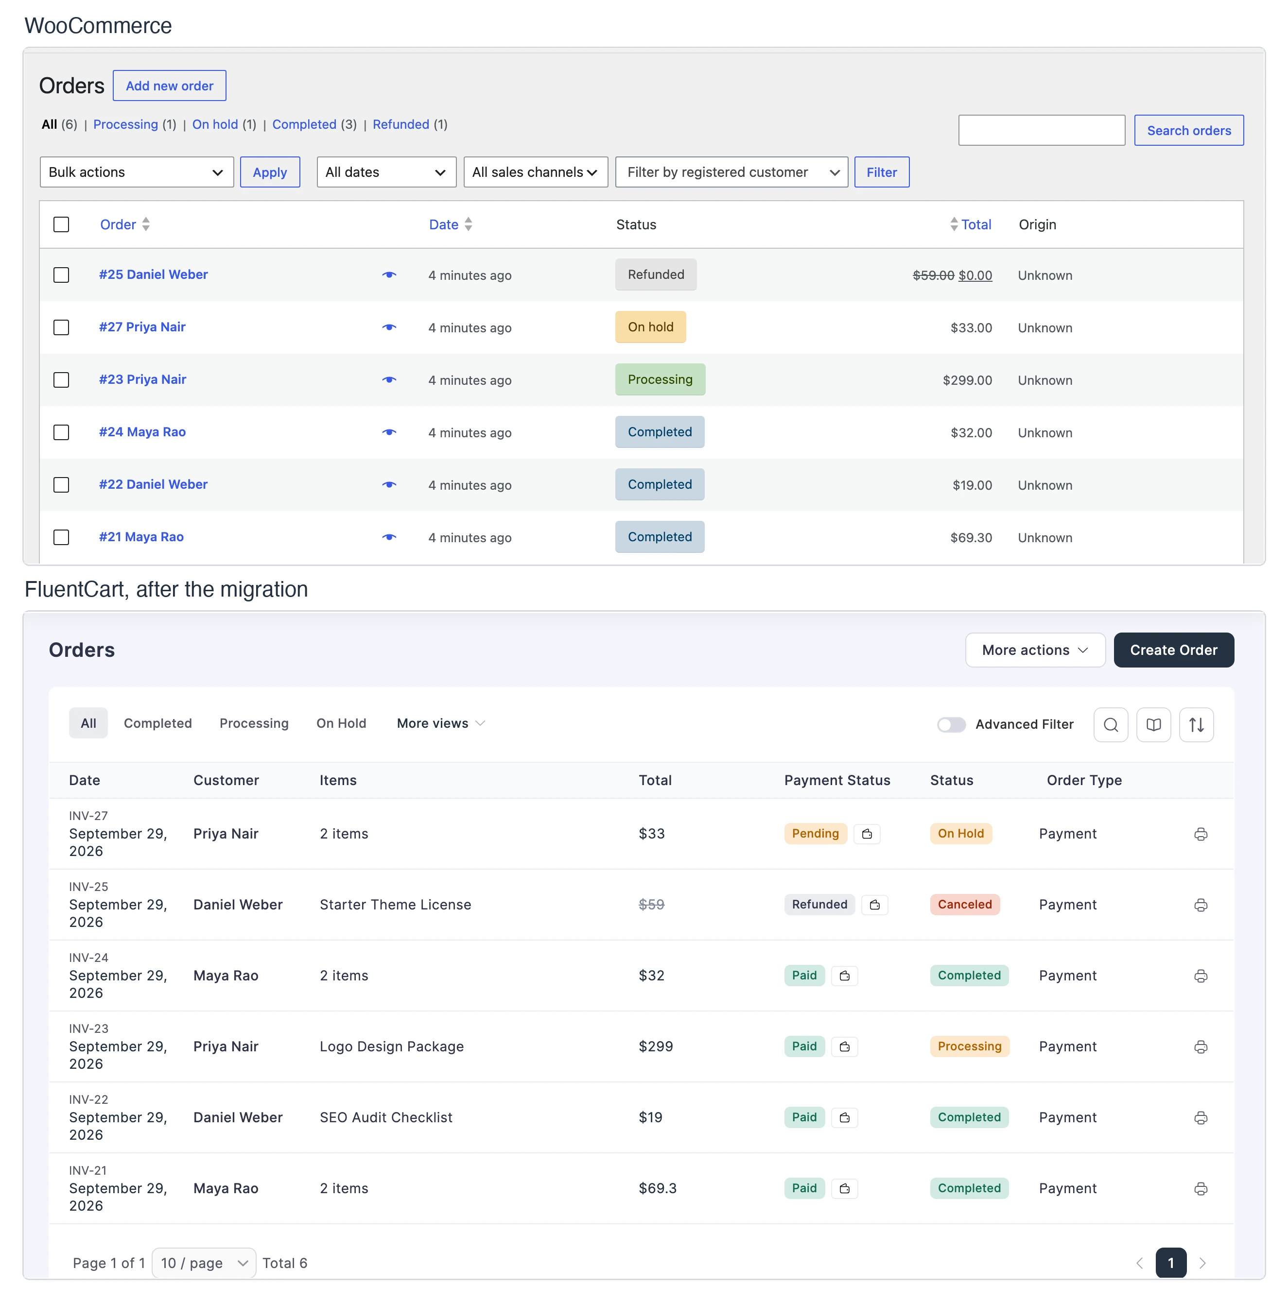Open the INV-25 Starter Theme License row

click(x=641, y=905)
